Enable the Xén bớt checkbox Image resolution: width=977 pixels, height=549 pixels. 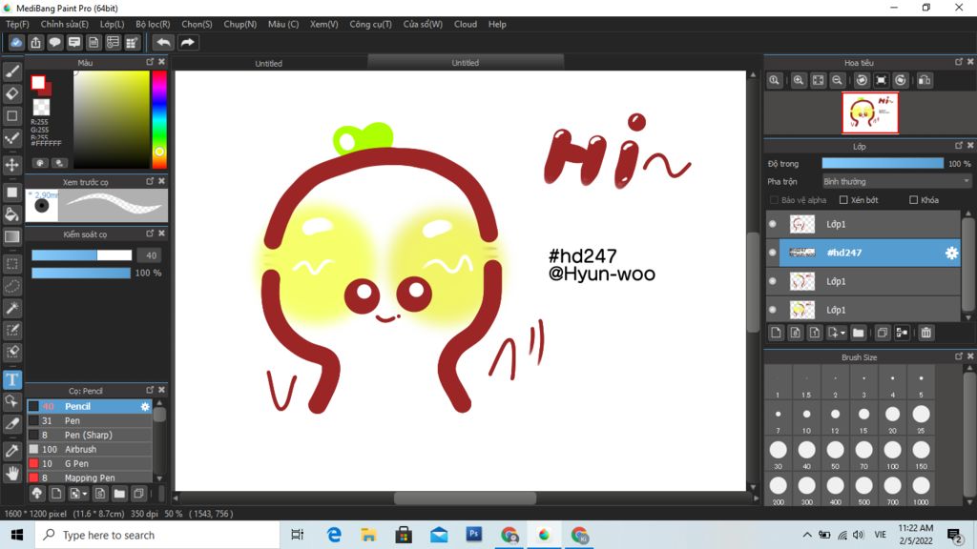tap(843, 200)
